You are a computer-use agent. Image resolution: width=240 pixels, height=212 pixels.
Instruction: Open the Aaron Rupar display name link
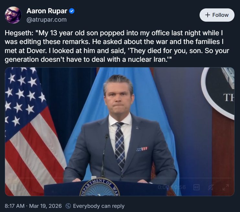click(47, 11)
